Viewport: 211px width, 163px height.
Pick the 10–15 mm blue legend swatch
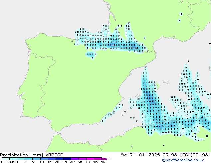coord(44,159)
